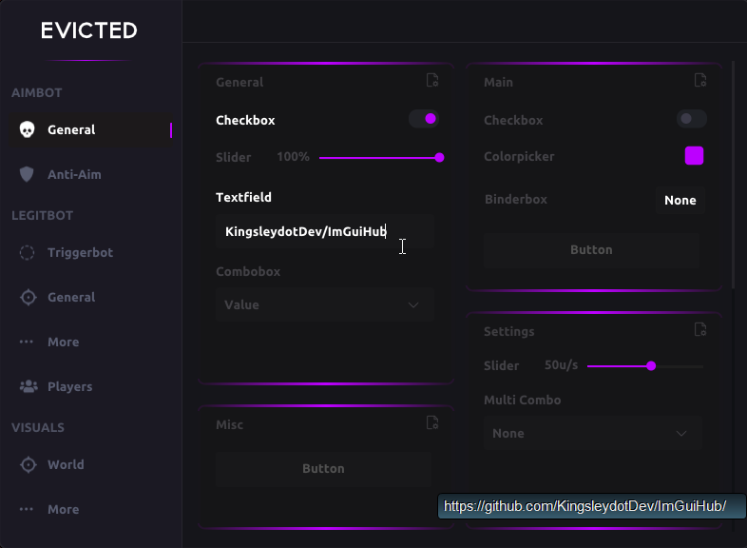This screenshot has width=747, height=548.
Task: Click the dashed circle Triggerbot icon
Action: pos(28,252)
